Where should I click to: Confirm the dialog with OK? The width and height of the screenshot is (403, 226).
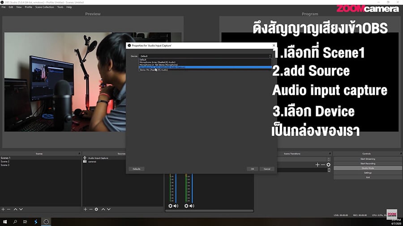point(253,169)
